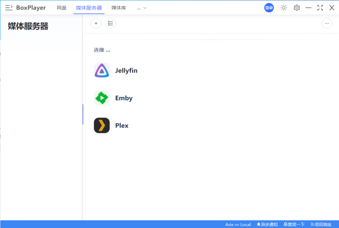This screenshot has height=228, width=339.
Task: Expand the more tabs dropdown
Action: point(142,8)
